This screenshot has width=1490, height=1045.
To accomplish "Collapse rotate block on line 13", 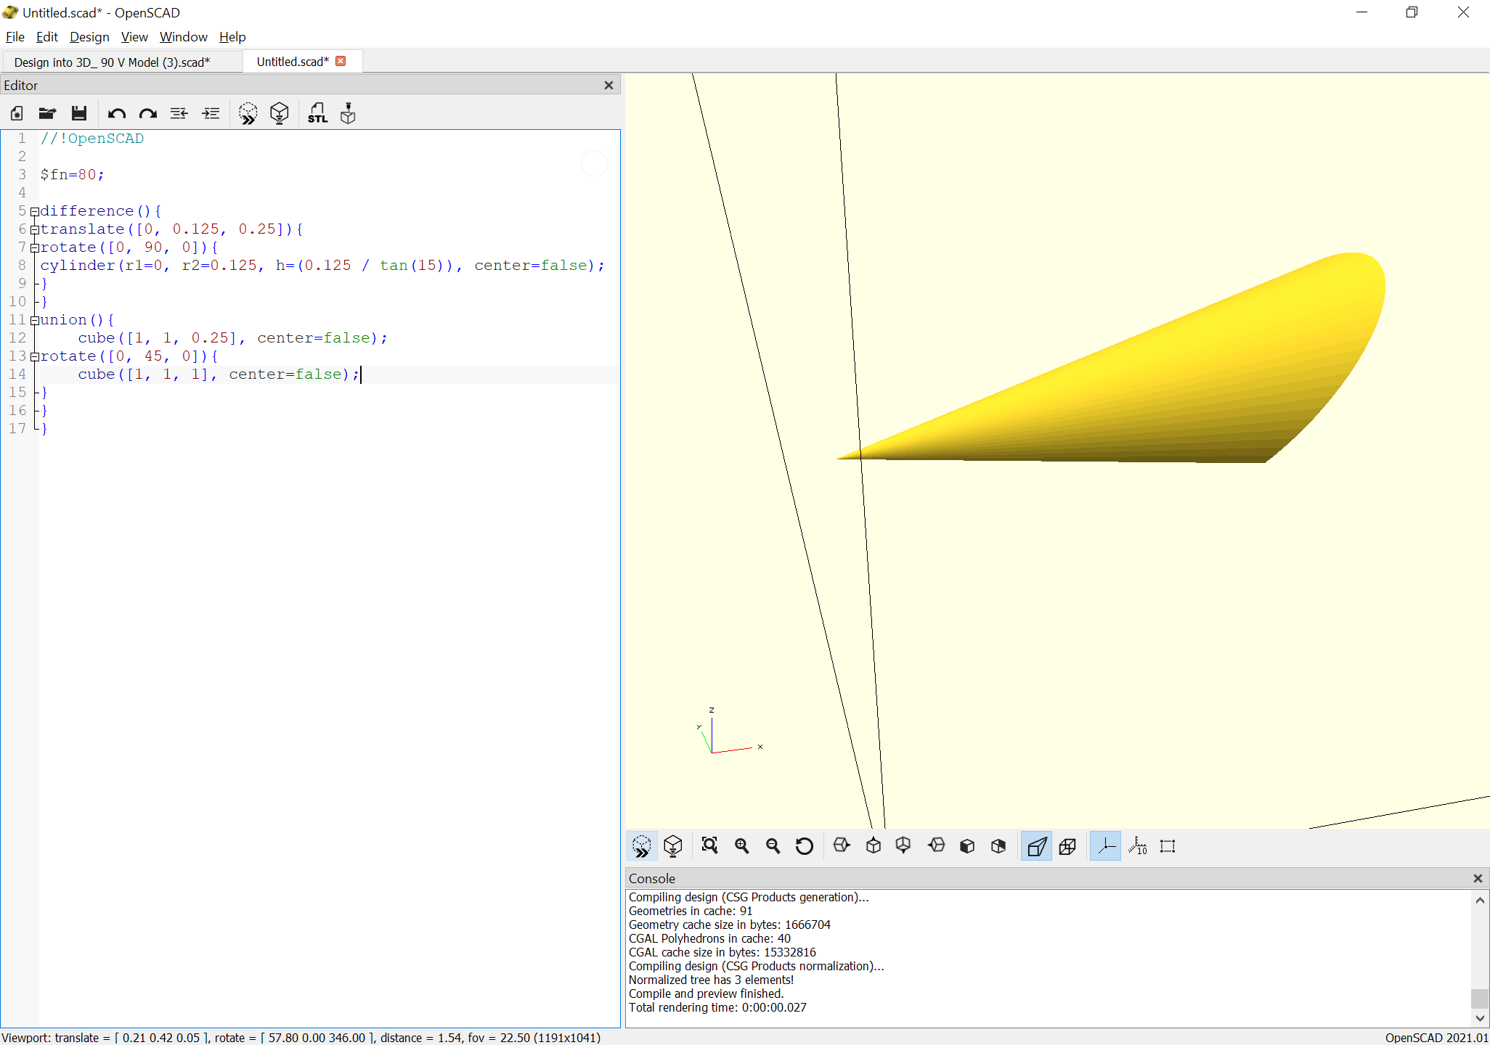I will tap(34, 356).
